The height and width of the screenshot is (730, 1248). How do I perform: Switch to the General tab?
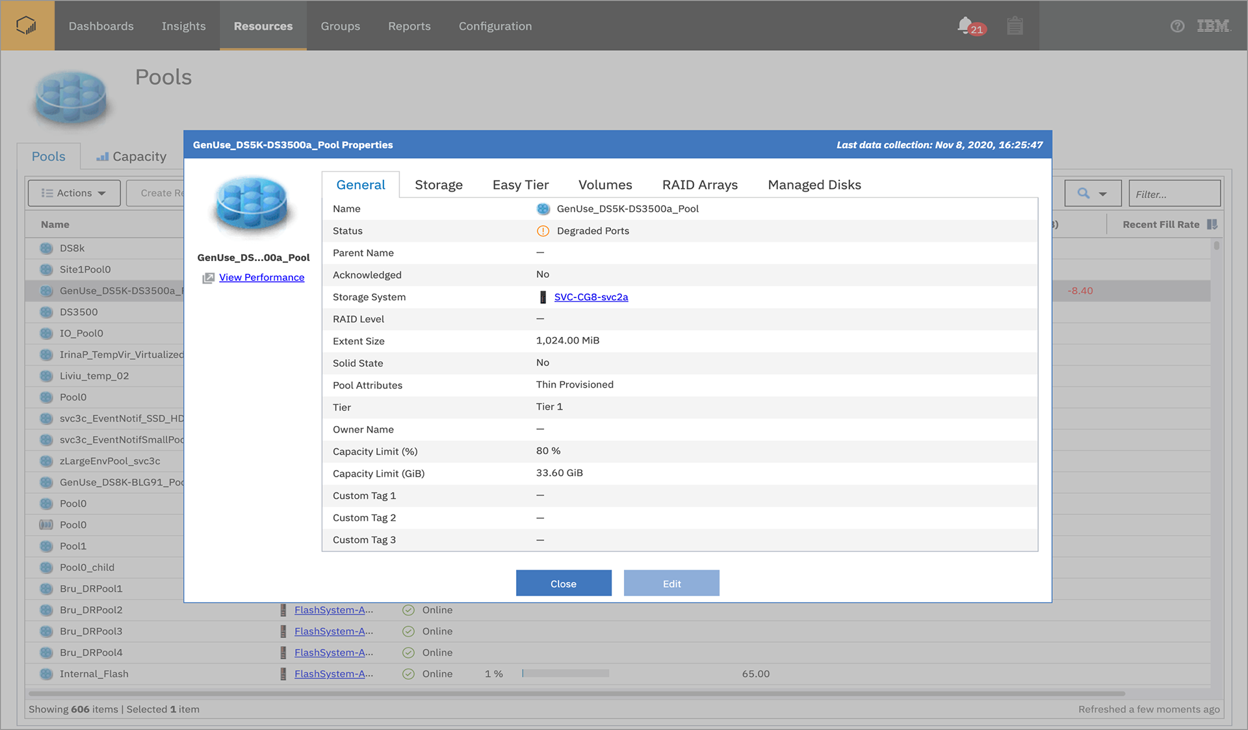pos(361,185)
